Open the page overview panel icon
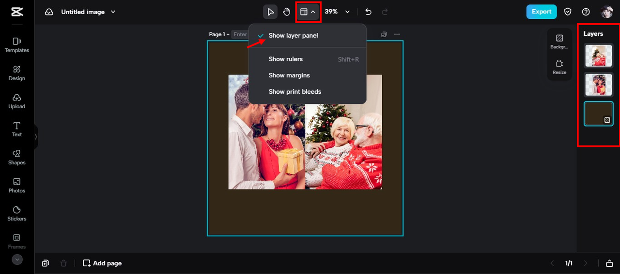 pyautogui.click(x=609, y=263)
